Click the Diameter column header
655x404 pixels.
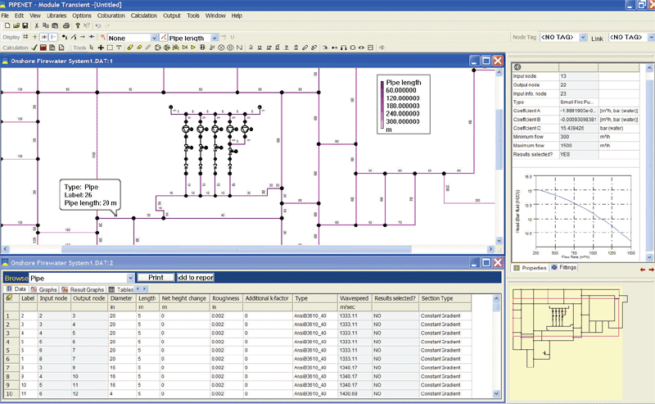coord(121,298)
